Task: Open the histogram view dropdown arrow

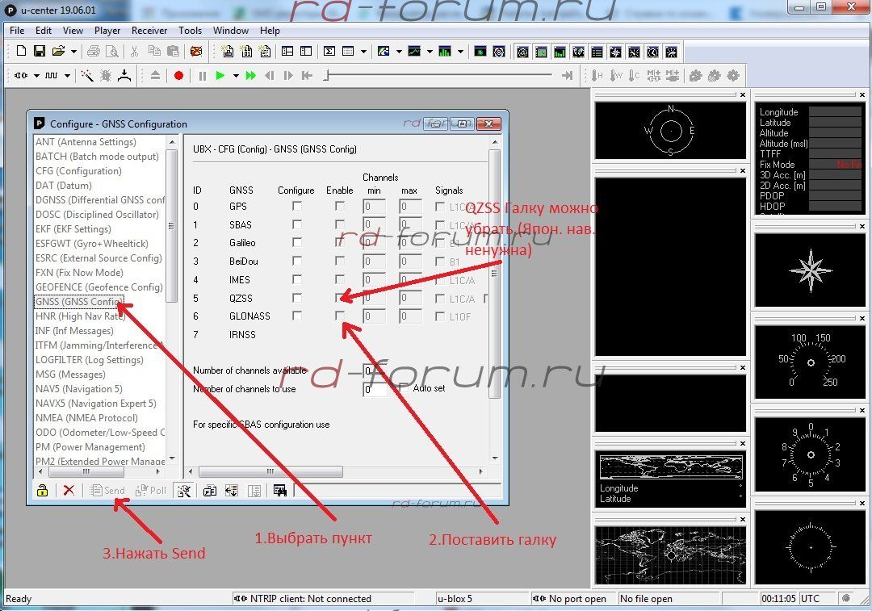Action: click(x=460, y=51)
